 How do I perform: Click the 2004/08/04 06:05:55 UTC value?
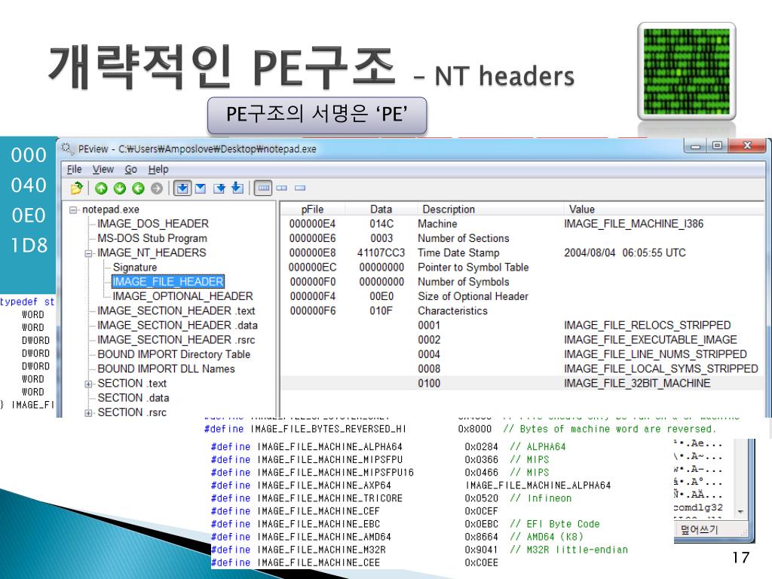(x=625, y=253)
